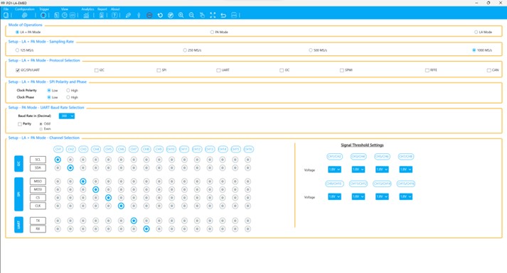Enable the RFFE protocol checkbox
507x273 pixels.
pyautogui.click(x=427, y=70)
